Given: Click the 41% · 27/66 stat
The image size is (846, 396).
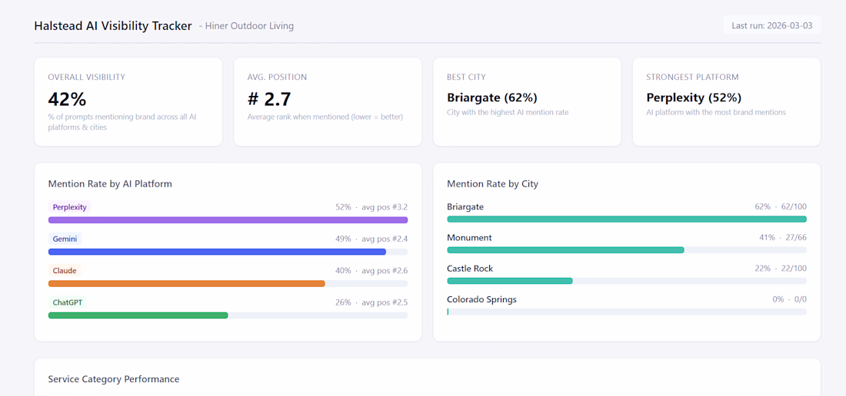Looking at the screenshot, I should coord(783,238).
